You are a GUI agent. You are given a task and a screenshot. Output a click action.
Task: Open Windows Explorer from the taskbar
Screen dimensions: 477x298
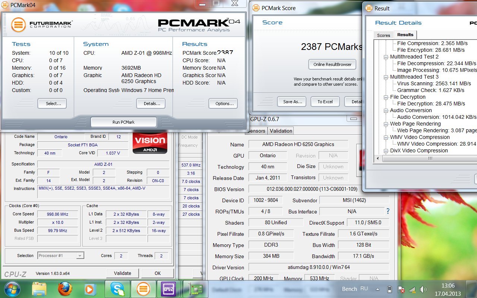(39, 289)
